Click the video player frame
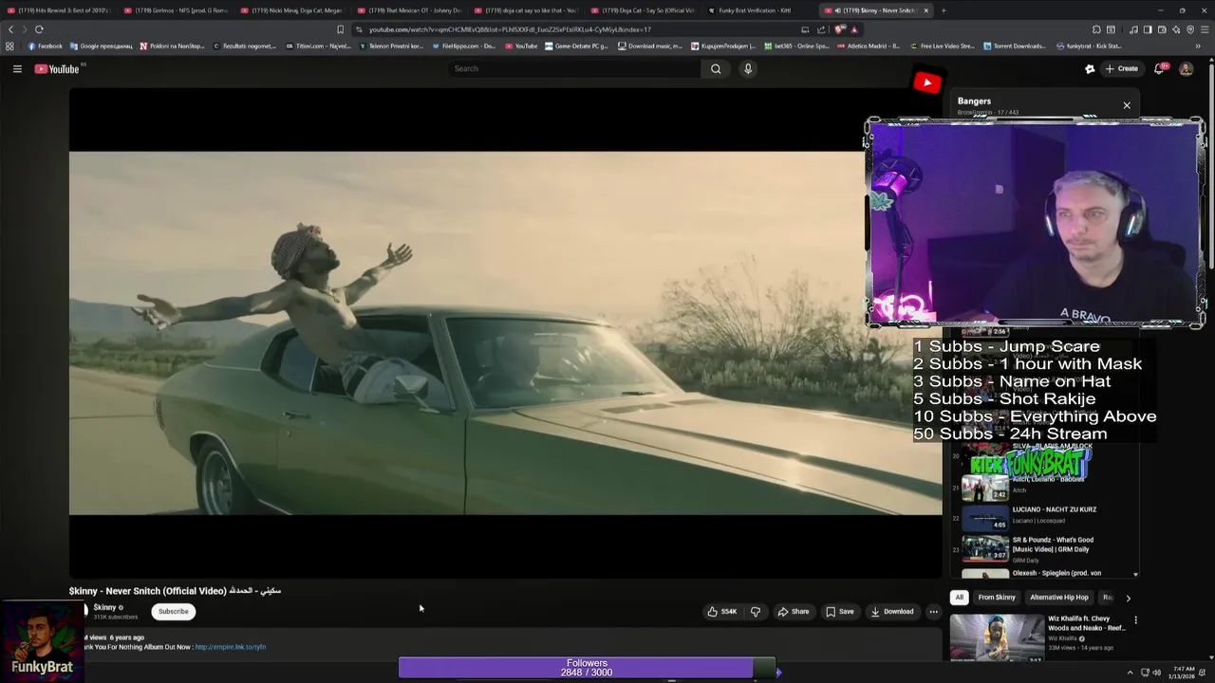This screenshot has height=683, width=1215. point(505,333)
